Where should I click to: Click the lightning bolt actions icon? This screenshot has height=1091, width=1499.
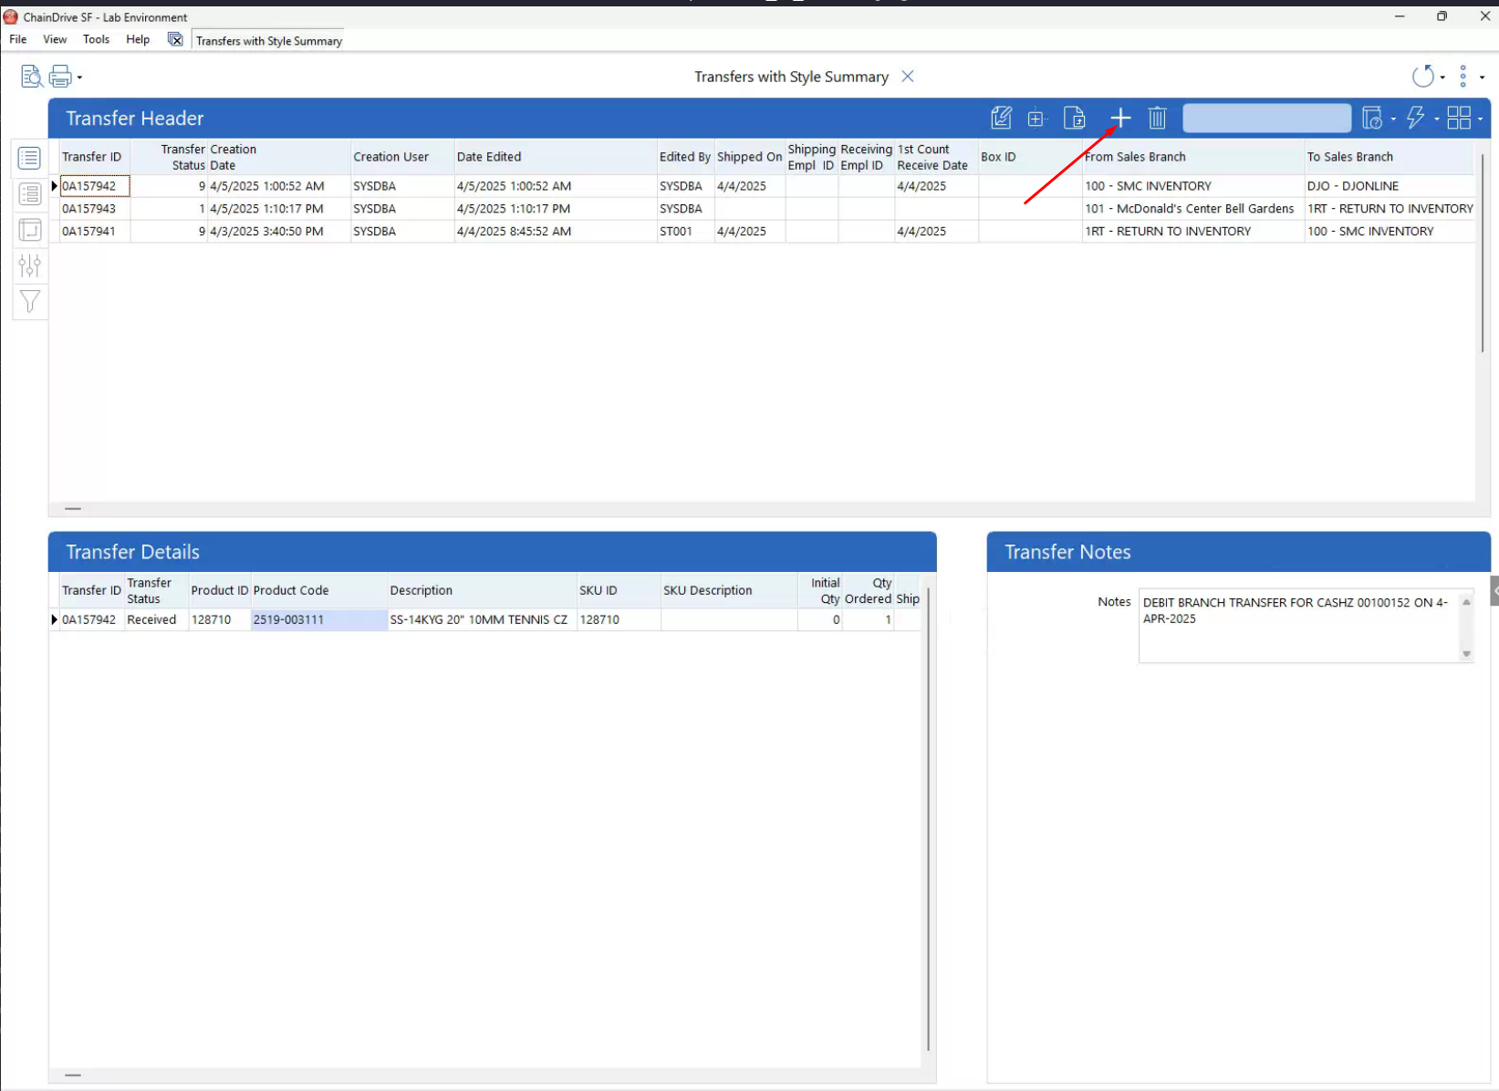1416,118
